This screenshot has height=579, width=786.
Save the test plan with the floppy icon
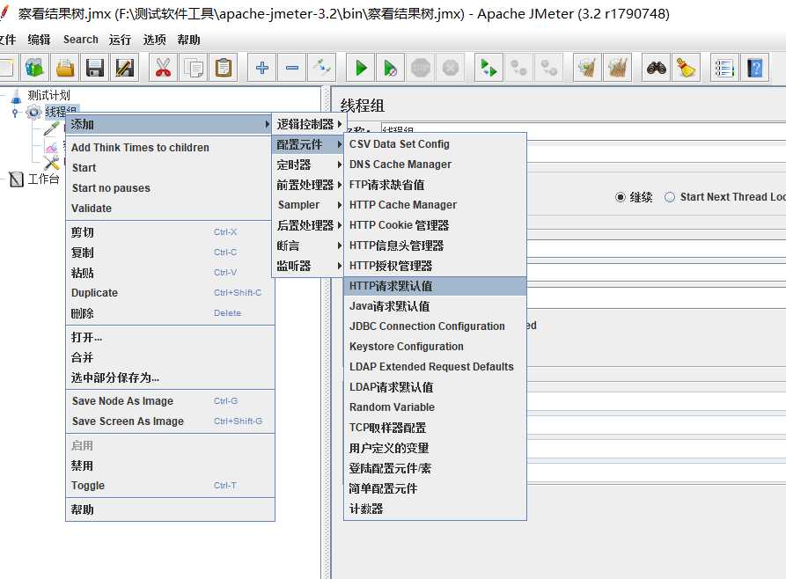[x=95, y=68]
